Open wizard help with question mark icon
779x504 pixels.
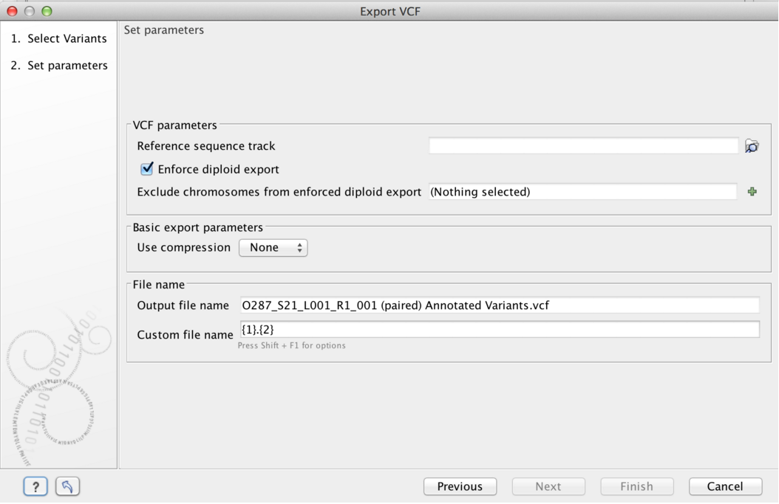pos(35,486)
